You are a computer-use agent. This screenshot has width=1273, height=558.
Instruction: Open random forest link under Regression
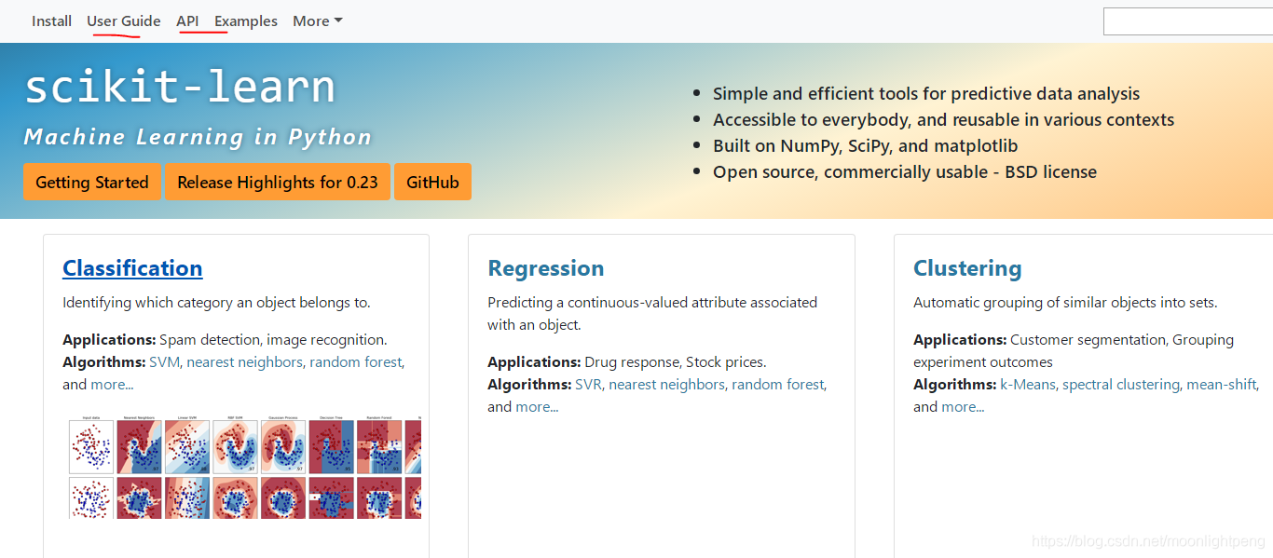[778, 384]
